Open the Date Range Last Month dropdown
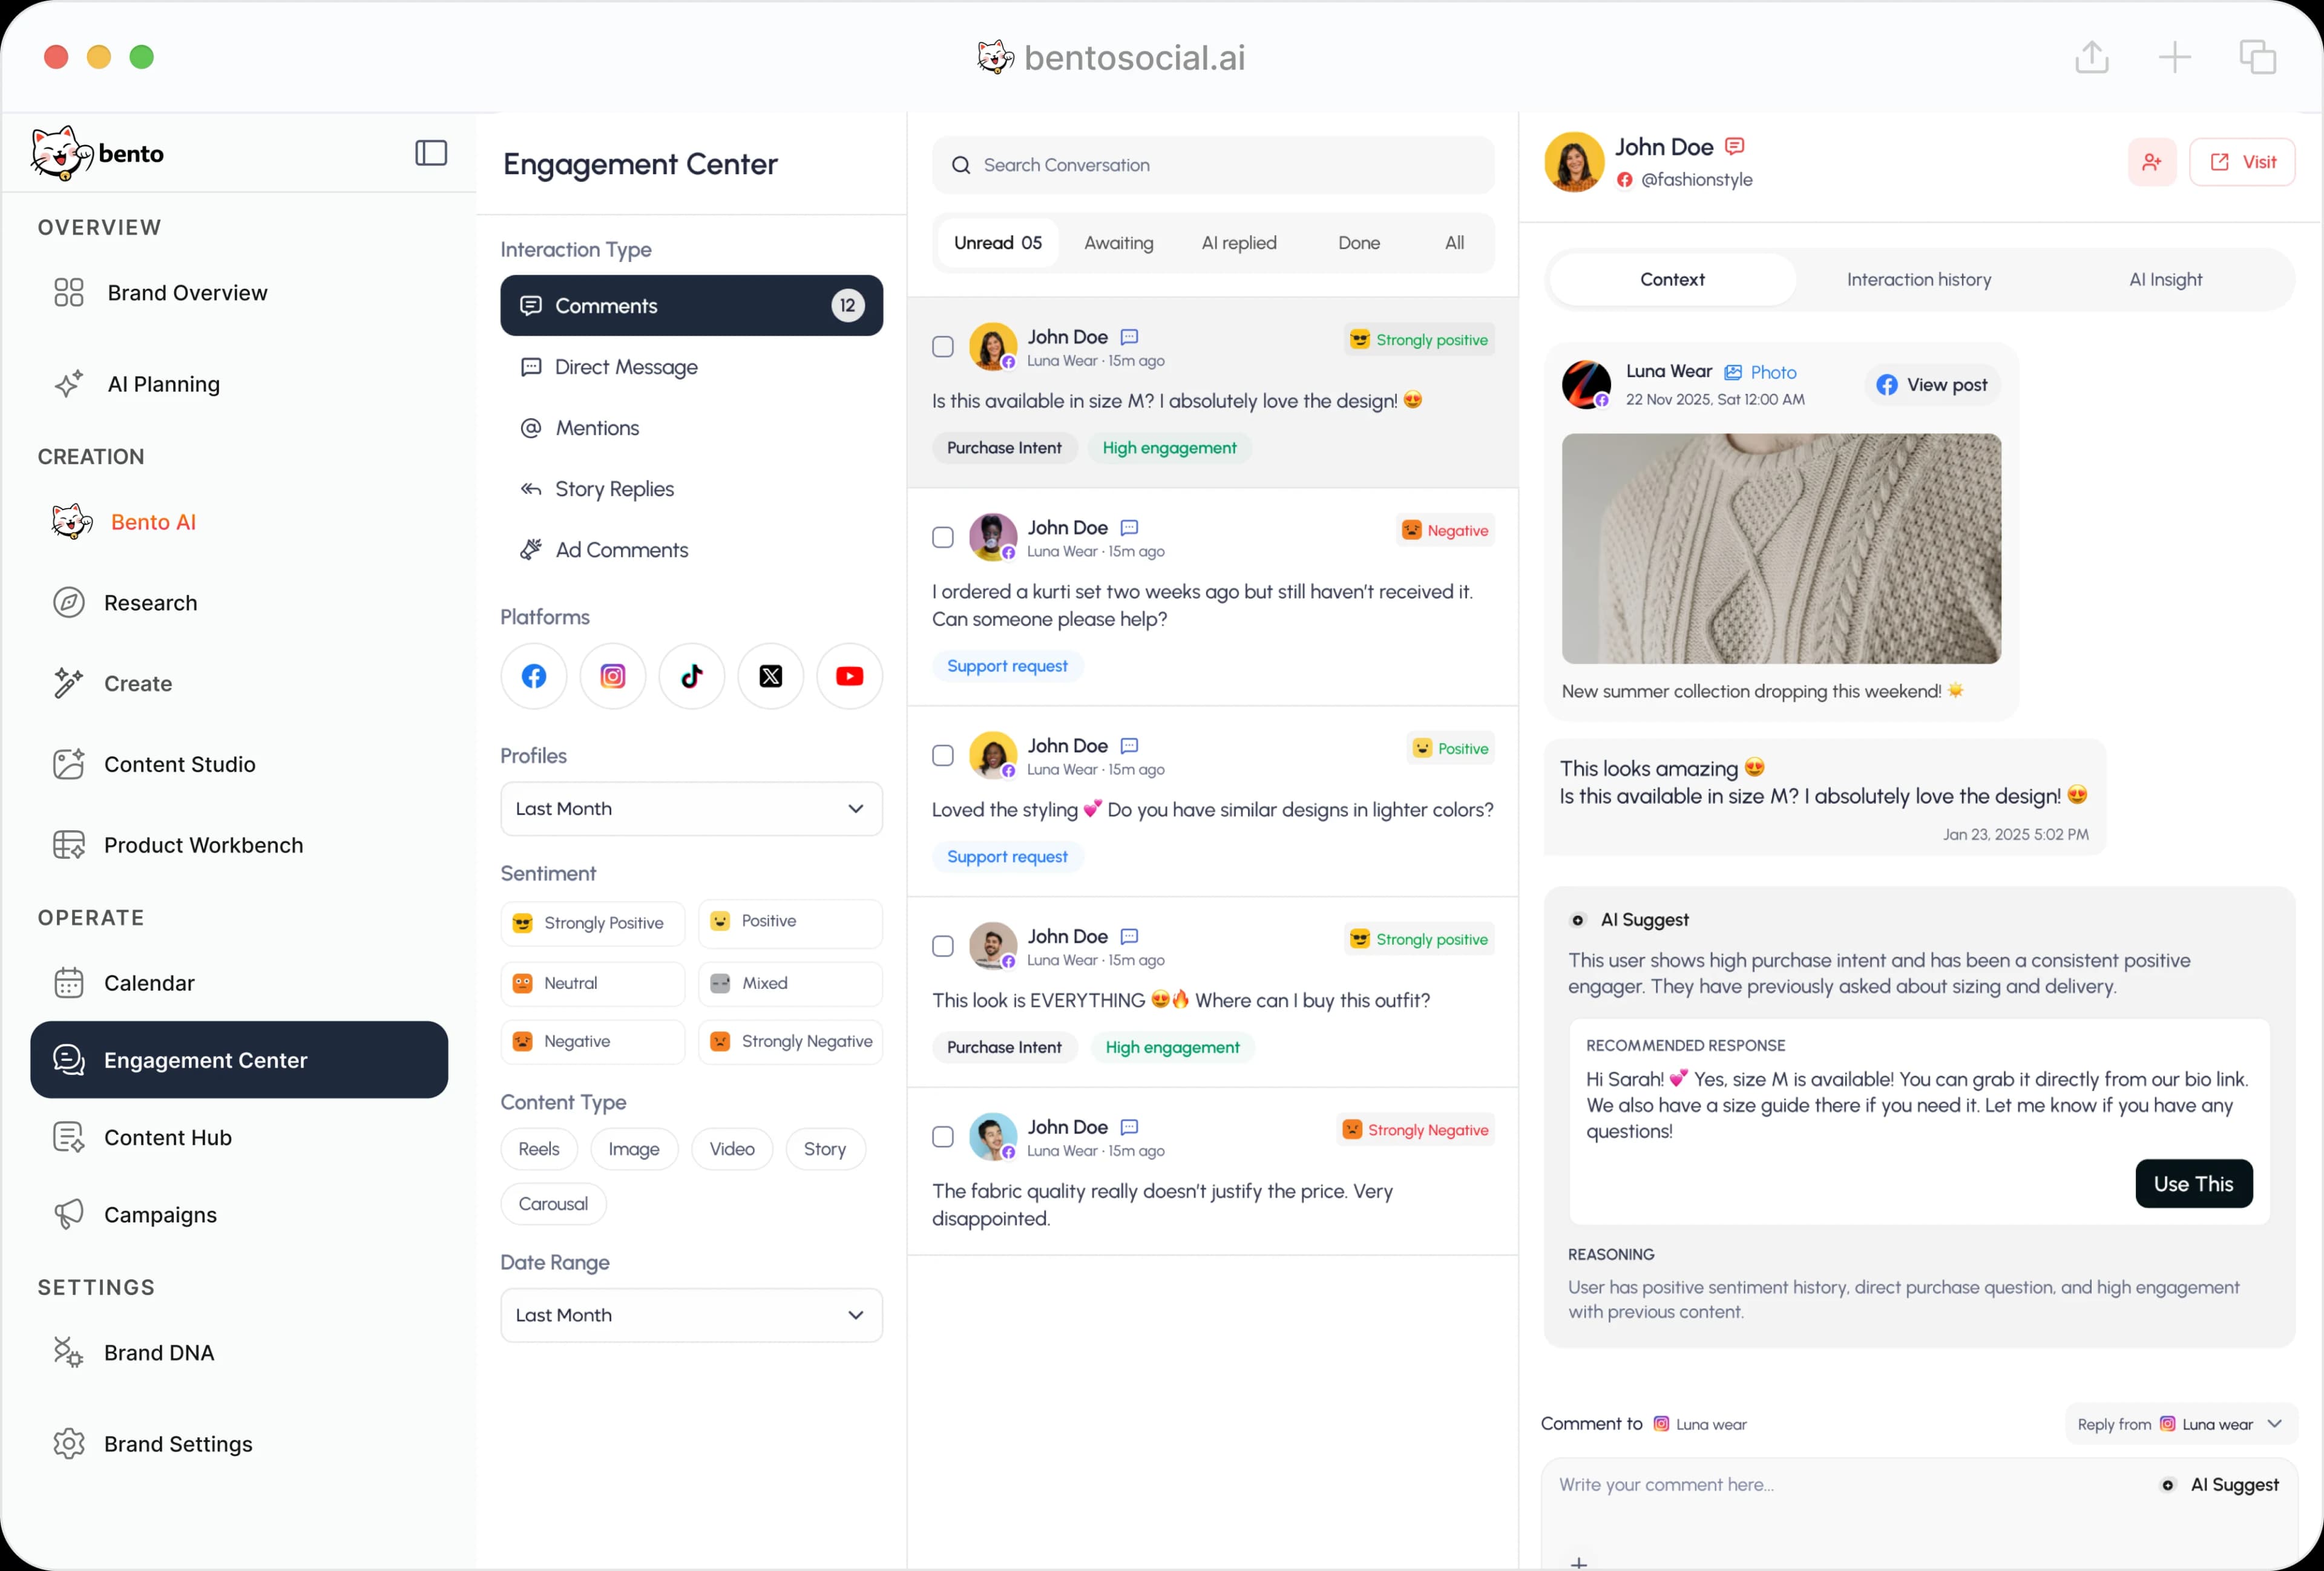2324x1571 pixels. click(x=692, y=1316)
